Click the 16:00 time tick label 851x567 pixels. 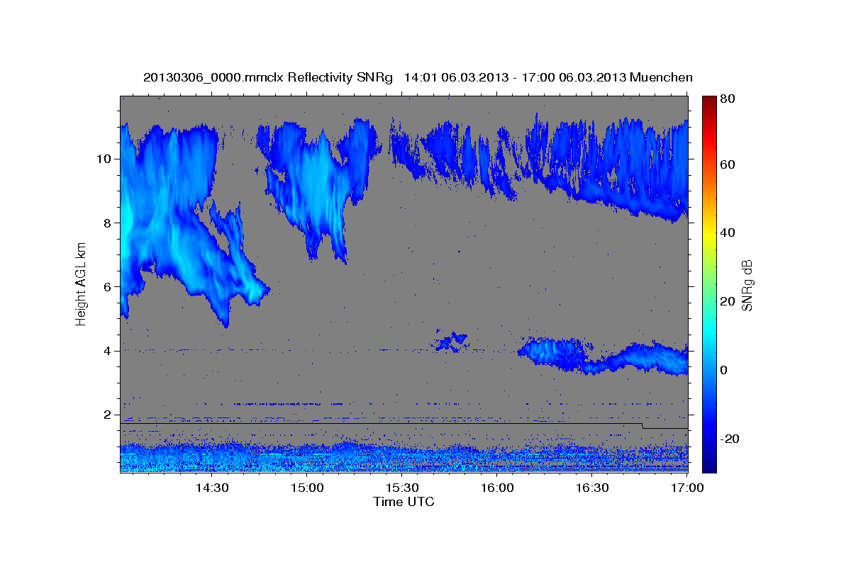point(497,488)
